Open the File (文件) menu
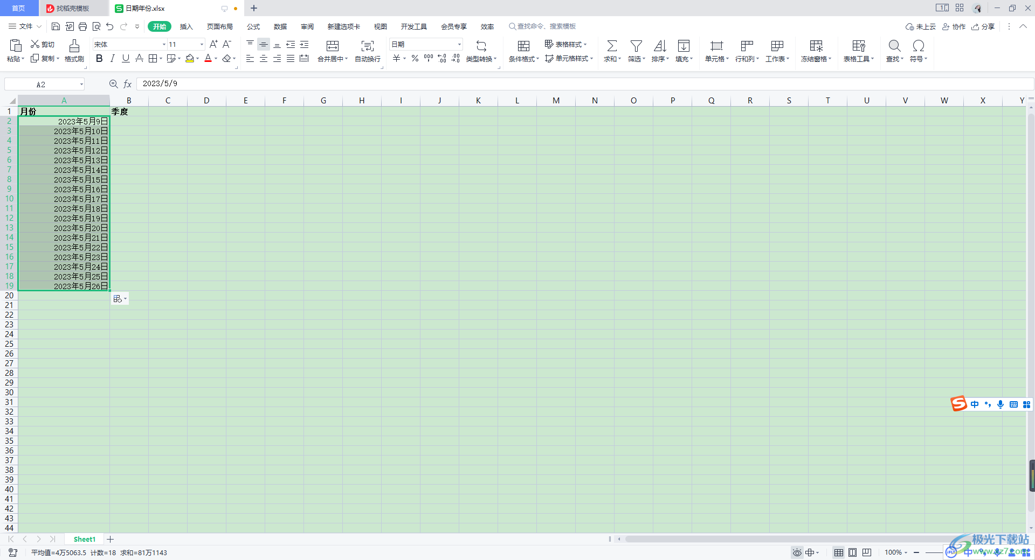 pyautogui.click(x=25, y=26)
